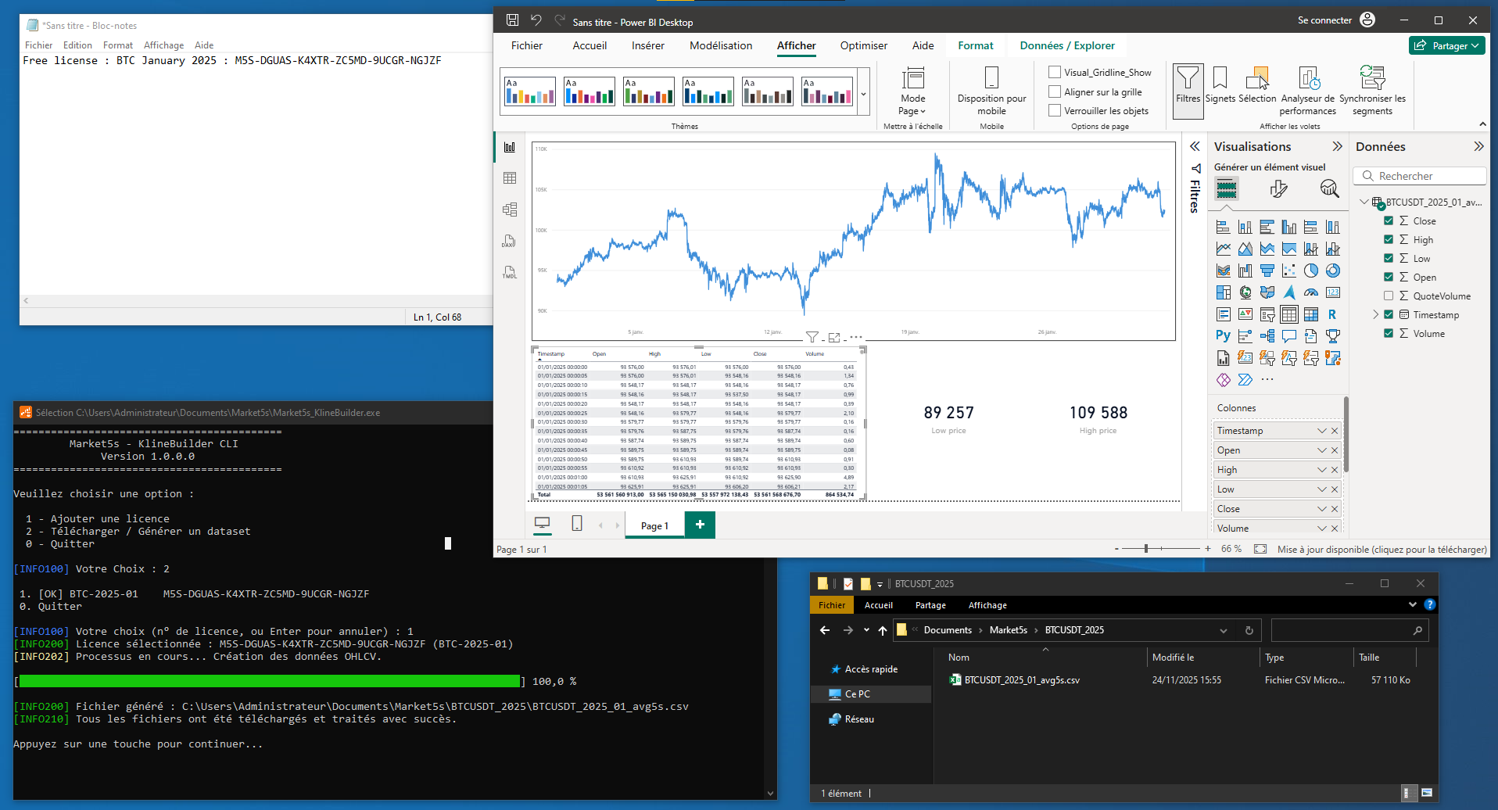This screenshot has width=1498, height=810.
Task: Open the Mode Page dropdown
Action: 912,110
